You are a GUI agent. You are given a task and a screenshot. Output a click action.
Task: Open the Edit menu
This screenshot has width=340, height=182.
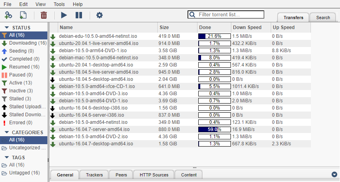click(x=23, y=4)
